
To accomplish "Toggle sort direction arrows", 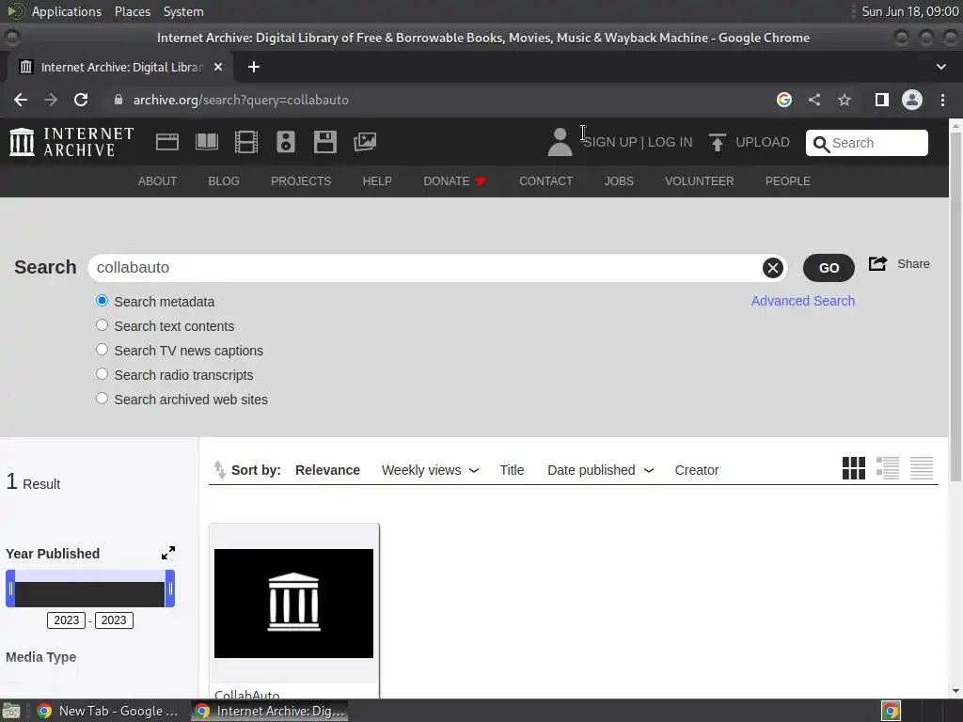I will [x=219, y=470].
